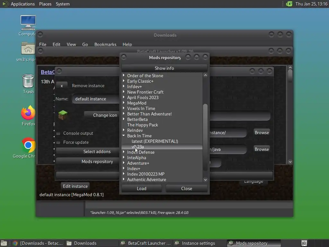The image size is (329, 247).
Task: Open the System menu in top panel
Action: coord(63,4)
